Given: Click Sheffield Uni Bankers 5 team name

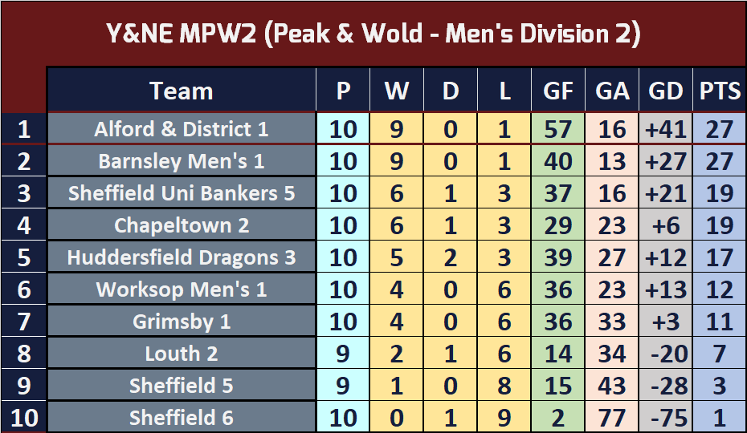Looking at the screenshot, I should coord(182,193).
